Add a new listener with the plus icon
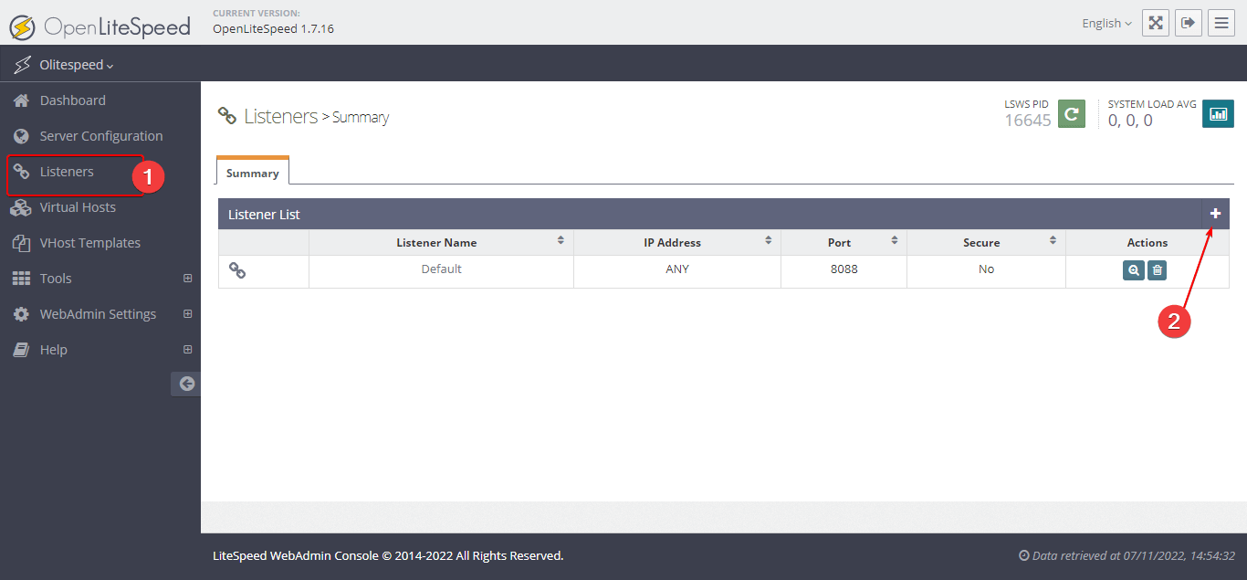1247x580 pixels. click(x=1215, y=213)
